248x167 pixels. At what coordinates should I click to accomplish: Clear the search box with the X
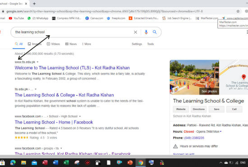point(135,32)
